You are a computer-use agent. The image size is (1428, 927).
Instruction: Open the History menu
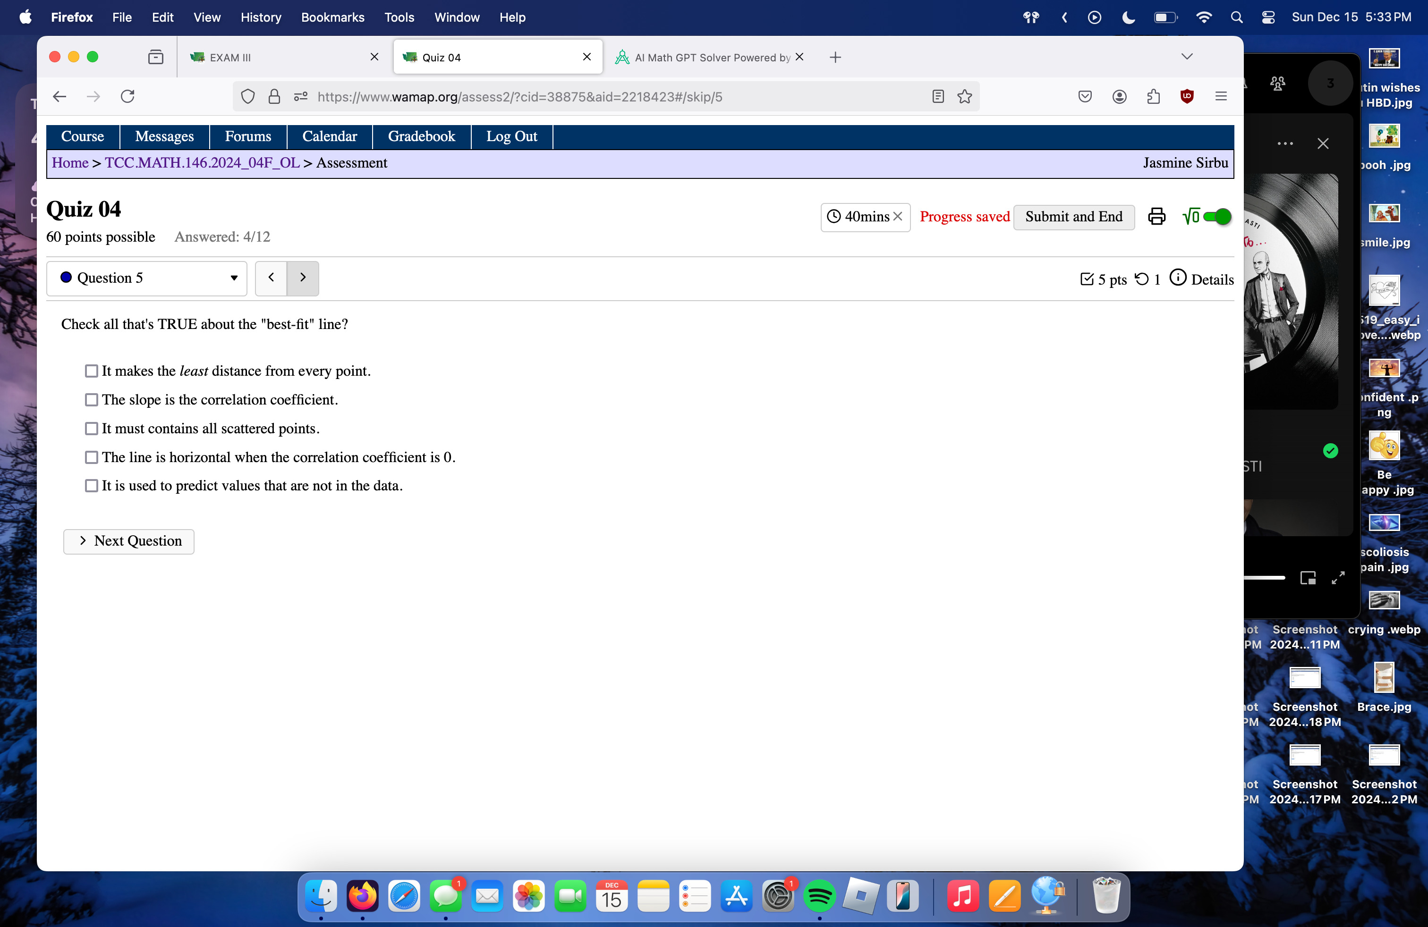tap(260, 17)
